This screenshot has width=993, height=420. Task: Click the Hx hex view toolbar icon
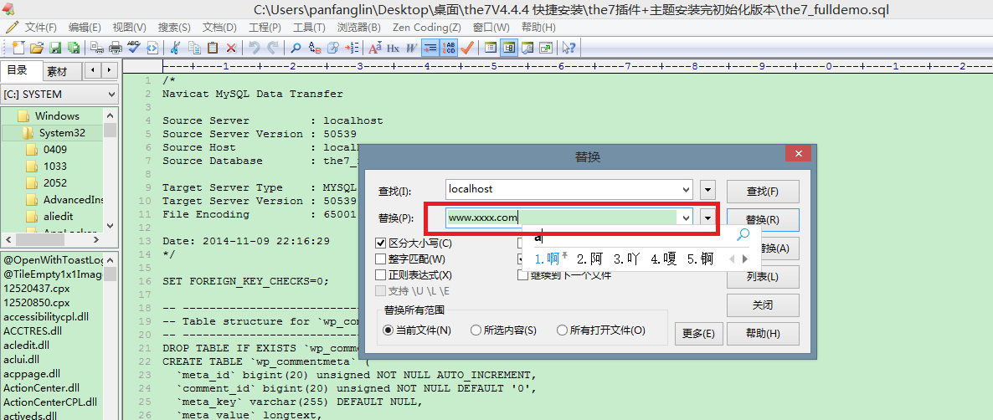[393, 48]
